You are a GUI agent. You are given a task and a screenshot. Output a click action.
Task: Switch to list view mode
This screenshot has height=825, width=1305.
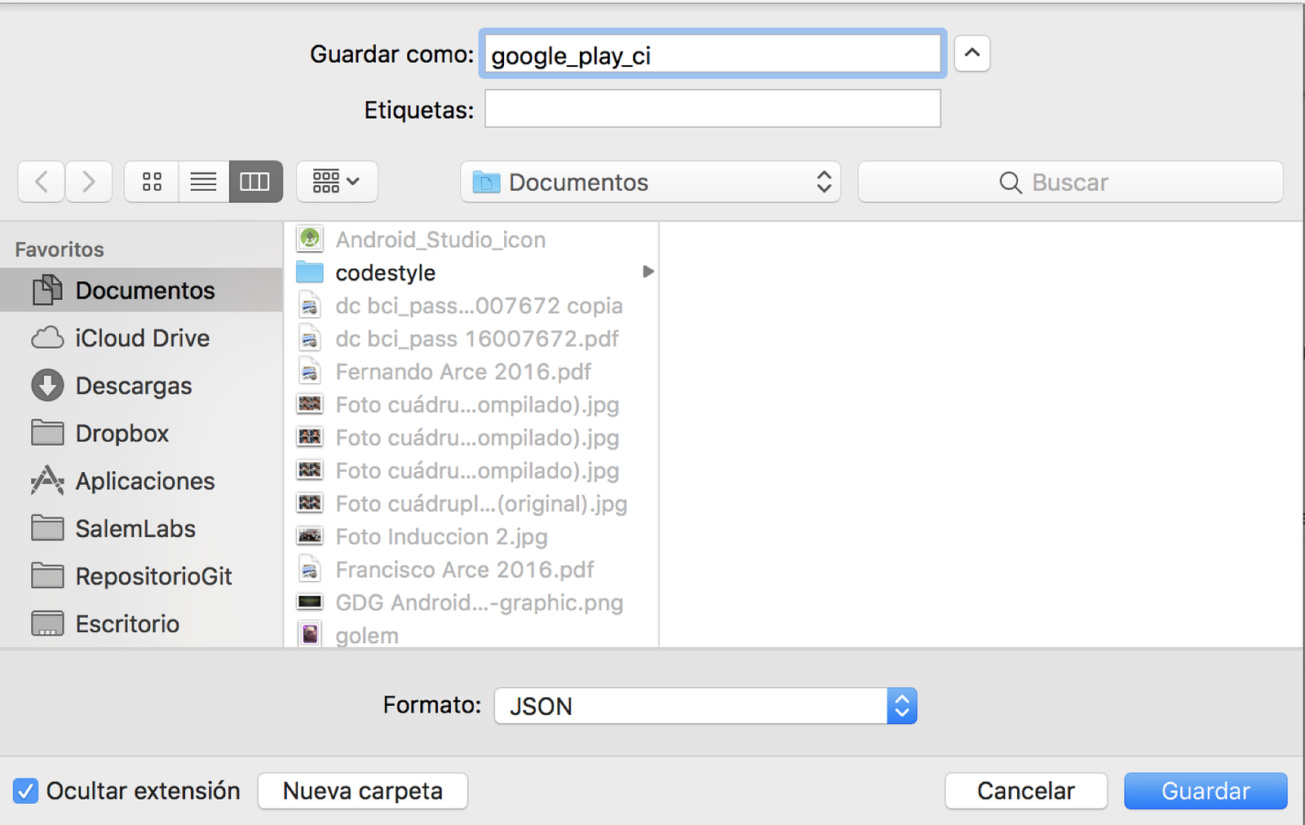point(203,182)
